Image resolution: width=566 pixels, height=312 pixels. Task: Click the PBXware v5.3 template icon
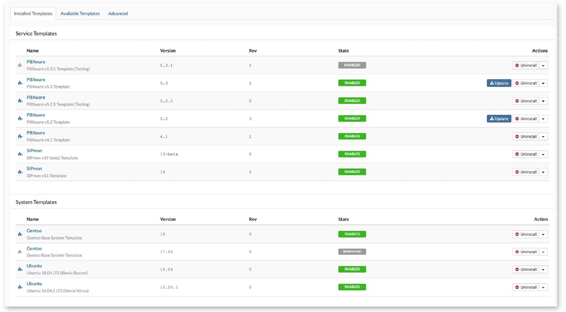pyautogui.click(x=20, y=82)
